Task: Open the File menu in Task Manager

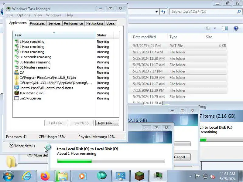Action: pyautogui.click(x=10, y=15)
